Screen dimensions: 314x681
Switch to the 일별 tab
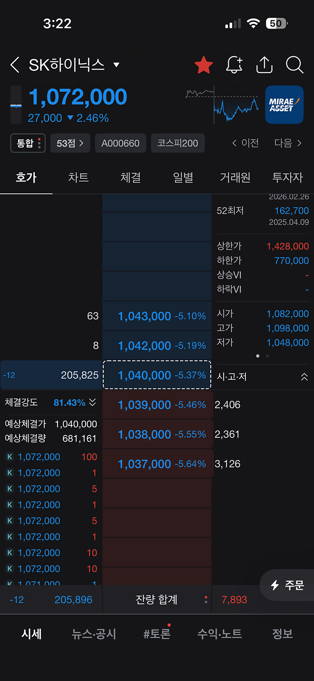183,178
